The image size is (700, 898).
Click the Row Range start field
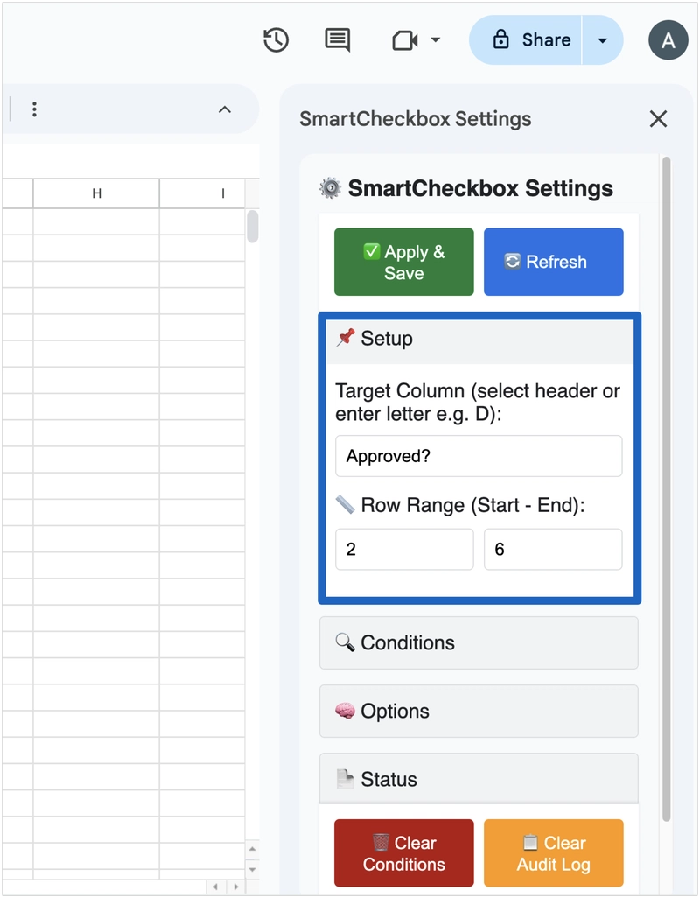404,550
